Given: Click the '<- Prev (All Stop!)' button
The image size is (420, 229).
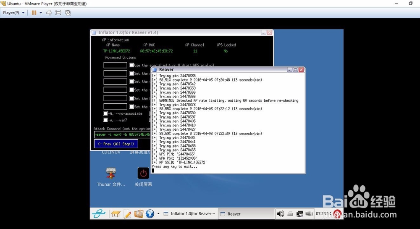Looking at the screenshot, I should coord(116,144).
